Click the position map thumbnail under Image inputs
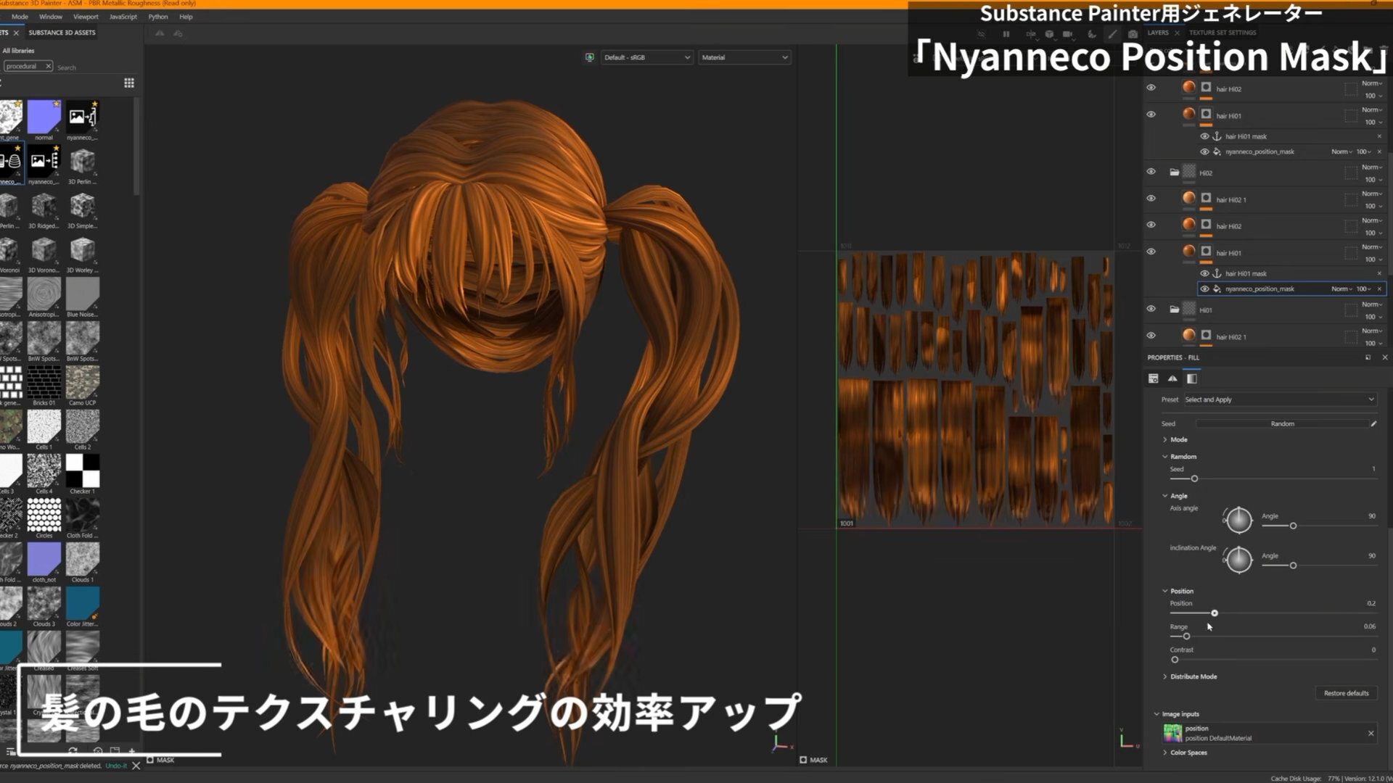Viewport: 1393px width, 783px height. tap(1172, 733)
